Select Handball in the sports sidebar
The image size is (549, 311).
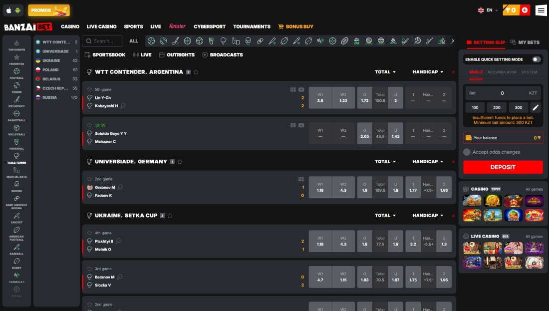(x=16, y=144)
